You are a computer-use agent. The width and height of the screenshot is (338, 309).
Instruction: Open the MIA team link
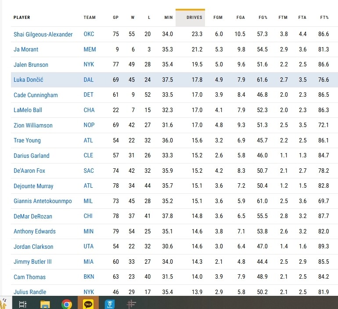point(89,262)
